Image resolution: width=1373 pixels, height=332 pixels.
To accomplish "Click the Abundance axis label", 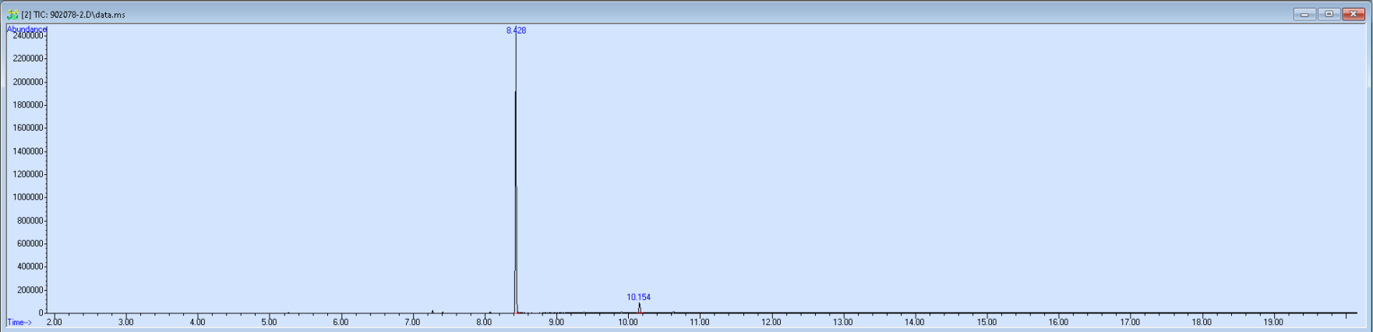I will [26, 29].
